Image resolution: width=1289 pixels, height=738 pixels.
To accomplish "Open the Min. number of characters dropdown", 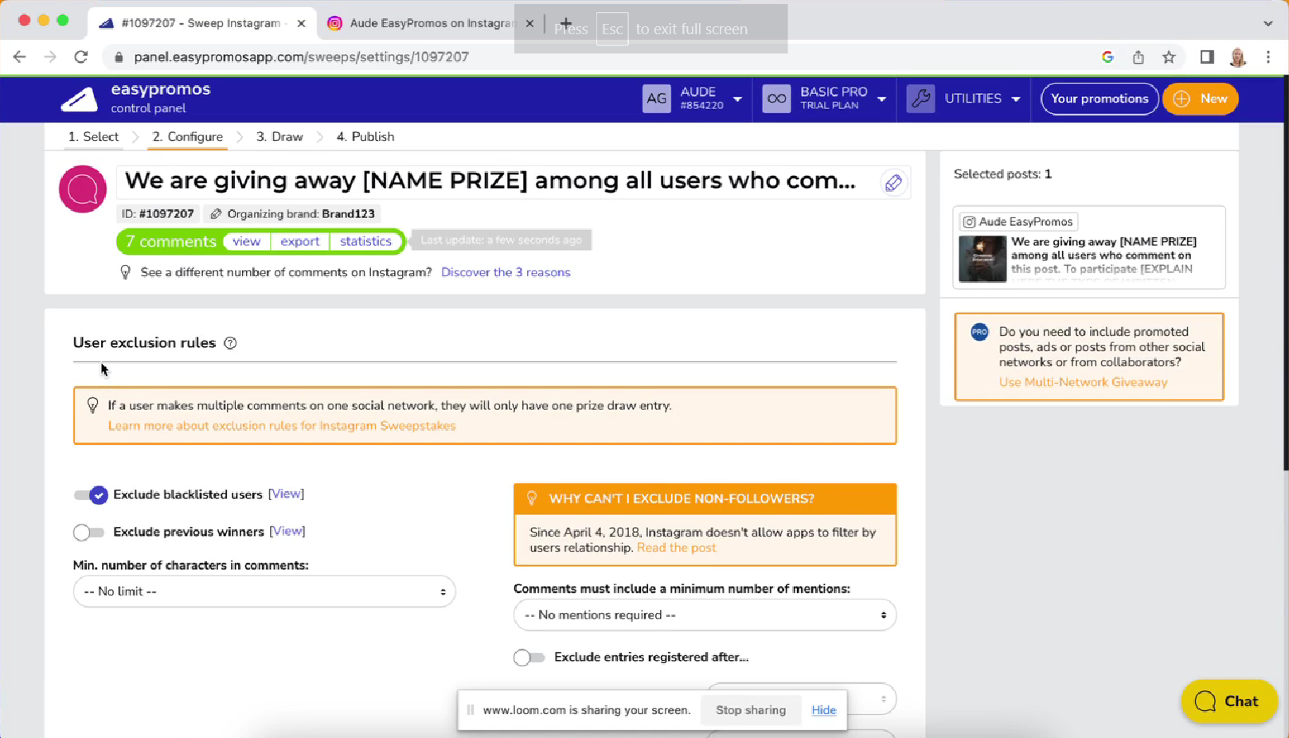I will (264, 592).
